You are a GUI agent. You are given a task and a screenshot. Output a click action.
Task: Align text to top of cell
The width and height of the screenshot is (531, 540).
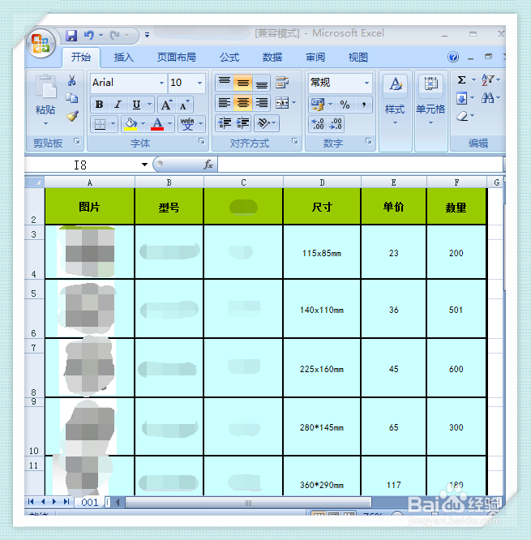(225, 83)
